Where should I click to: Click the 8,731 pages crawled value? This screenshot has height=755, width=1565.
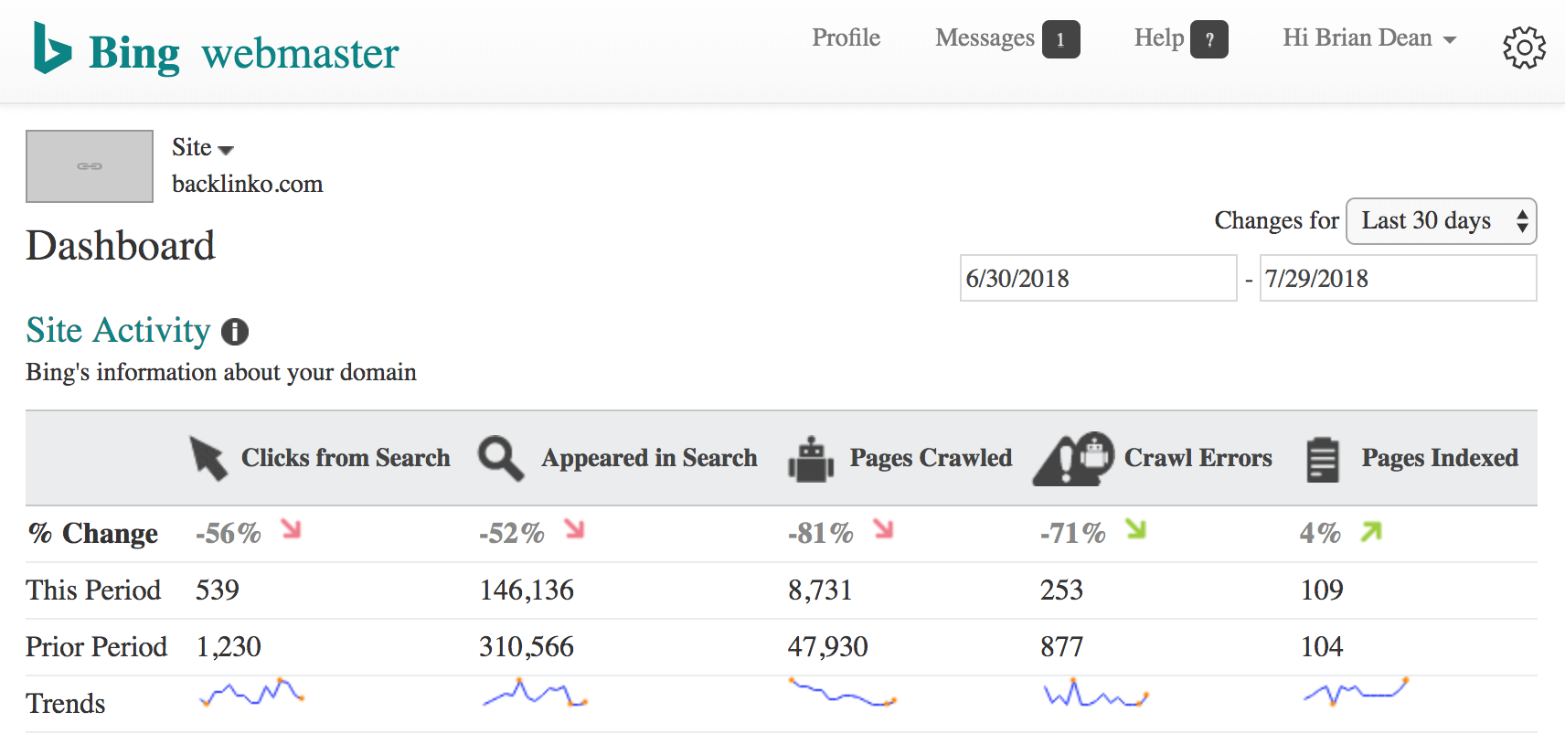[x=820, y=590]
